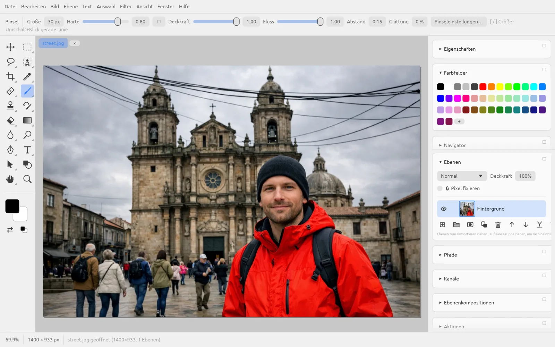Toggle the checkbox next to Härte value
This screenshot has height=347, width=555.
[159, 22]
